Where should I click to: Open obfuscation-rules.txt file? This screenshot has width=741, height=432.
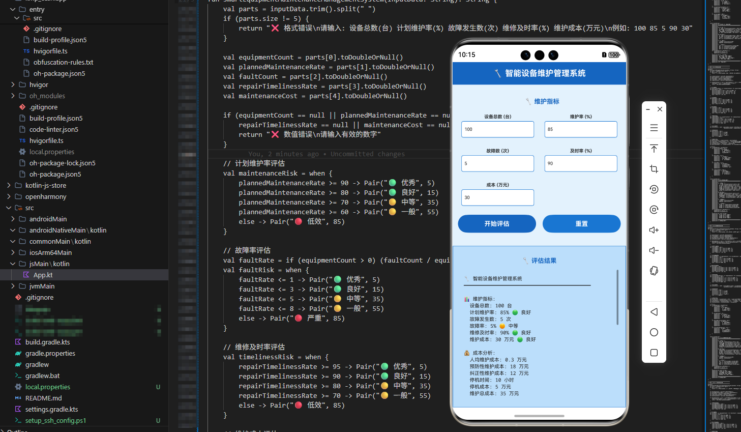coord(64,62)
